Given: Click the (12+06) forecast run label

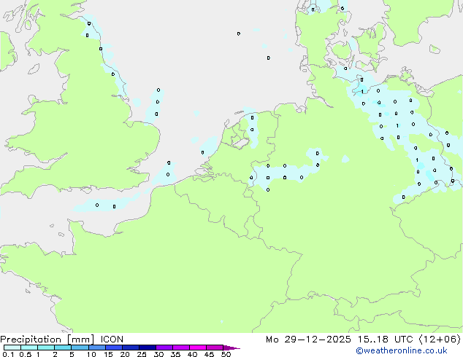Looking at the screenshot, I should (436, 339).
